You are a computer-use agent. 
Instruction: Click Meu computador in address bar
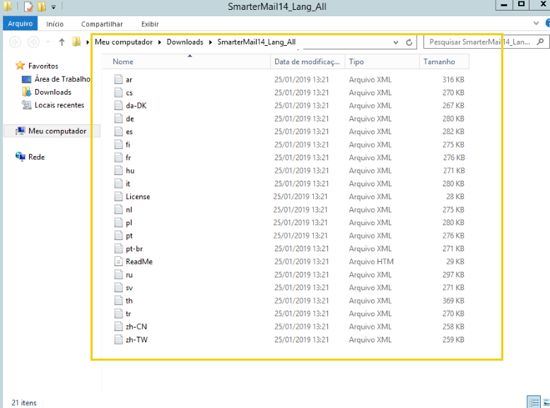(x=124, y=42)
